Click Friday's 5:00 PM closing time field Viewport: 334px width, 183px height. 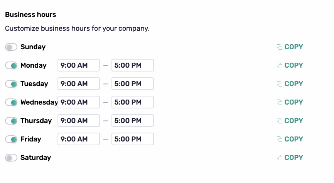click(133, 139)
